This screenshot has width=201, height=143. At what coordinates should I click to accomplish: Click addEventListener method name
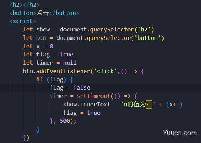point(63,71)
